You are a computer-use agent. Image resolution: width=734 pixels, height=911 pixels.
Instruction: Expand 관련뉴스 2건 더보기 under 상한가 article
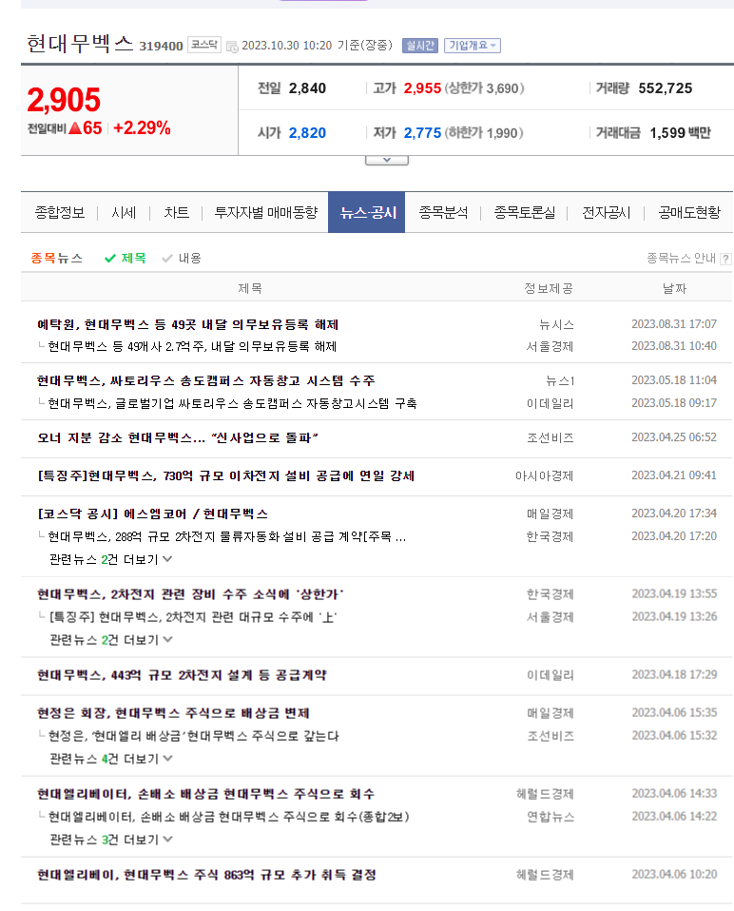coord(110,640)
